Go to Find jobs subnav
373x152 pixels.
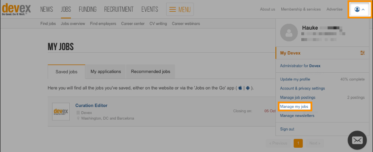click(48, 24)
